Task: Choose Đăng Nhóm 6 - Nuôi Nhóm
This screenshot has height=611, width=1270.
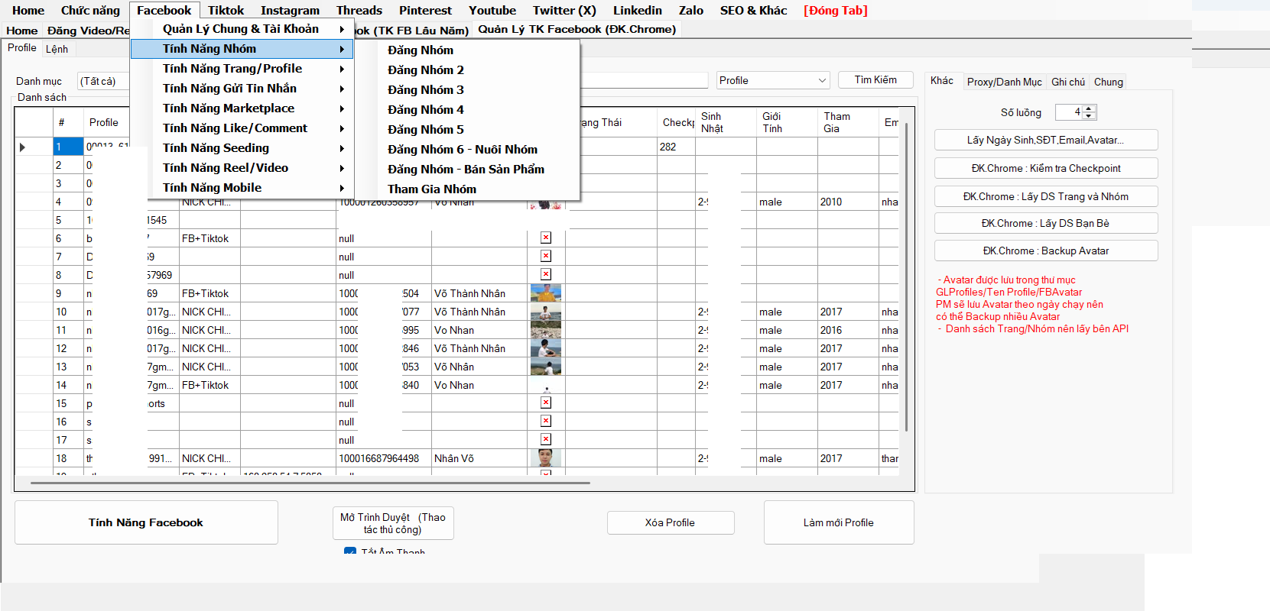Action: coord(462,150)
